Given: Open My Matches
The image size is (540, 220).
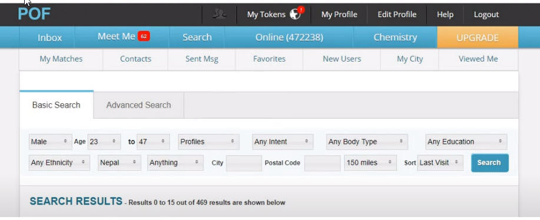Looking at the screenshot, I should pyautogui.click(x=61, y=59).
